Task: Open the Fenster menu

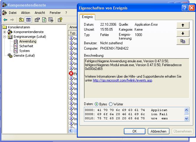Action: click(x=55, y=13)
